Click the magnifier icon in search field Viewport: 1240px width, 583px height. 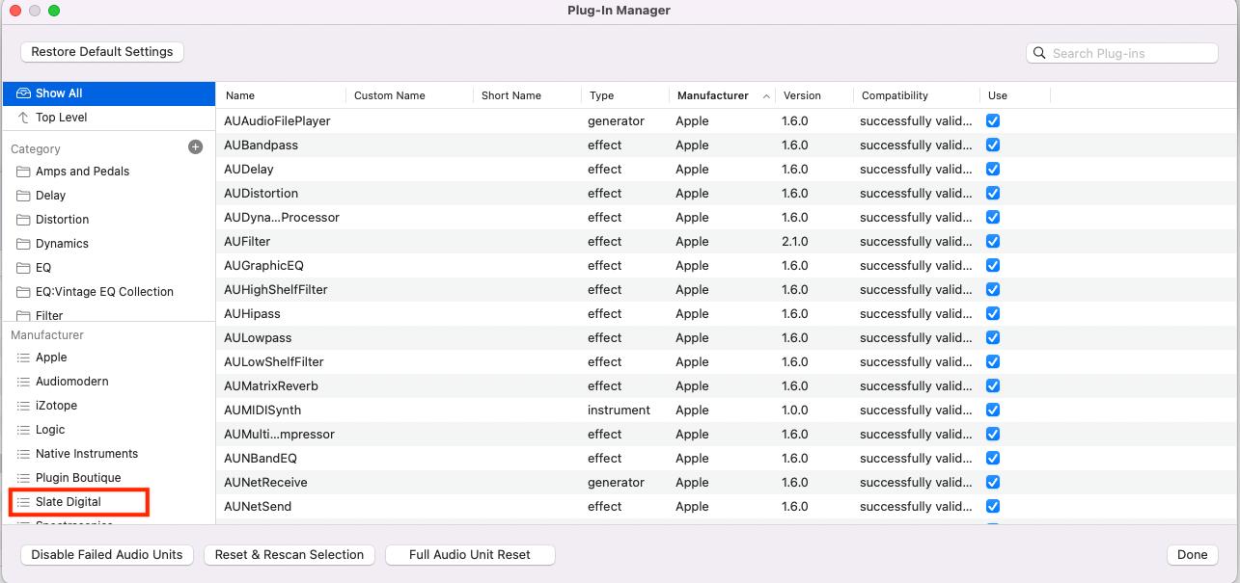click(x=1040, y=53)
